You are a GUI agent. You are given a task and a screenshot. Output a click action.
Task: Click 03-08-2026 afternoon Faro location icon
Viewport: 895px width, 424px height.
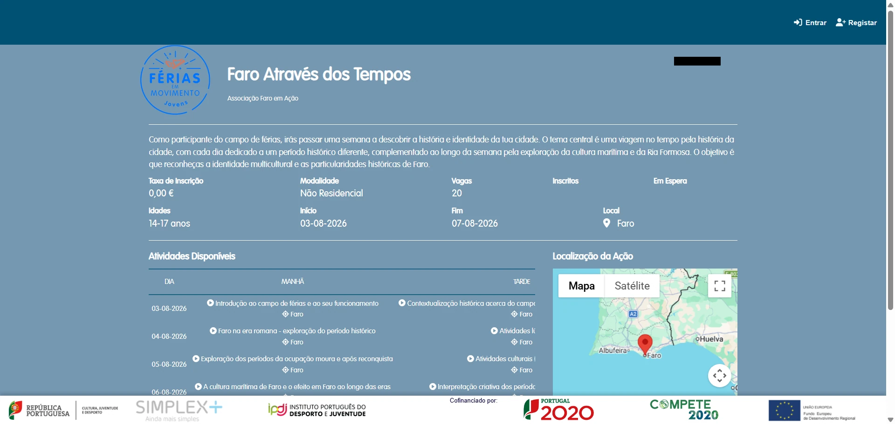[x=515, y=314]
